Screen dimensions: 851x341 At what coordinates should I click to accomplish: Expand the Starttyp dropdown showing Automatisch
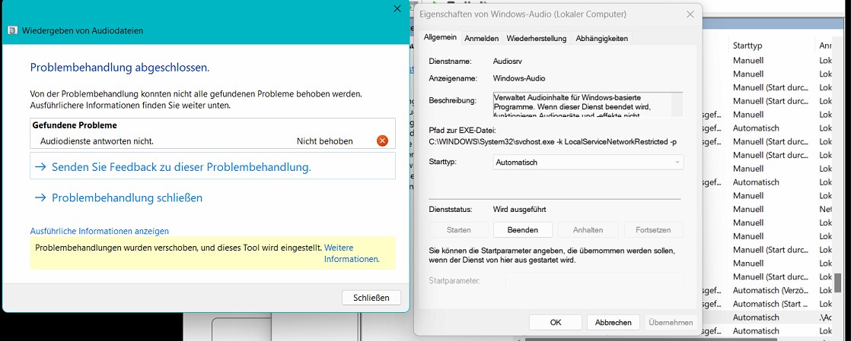coord(588,162)
